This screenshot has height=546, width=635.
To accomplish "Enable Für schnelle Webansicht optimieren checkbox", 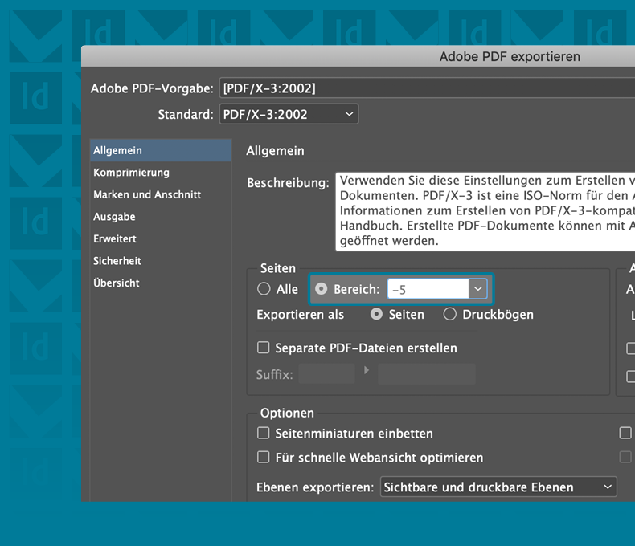I will point(263,458).
